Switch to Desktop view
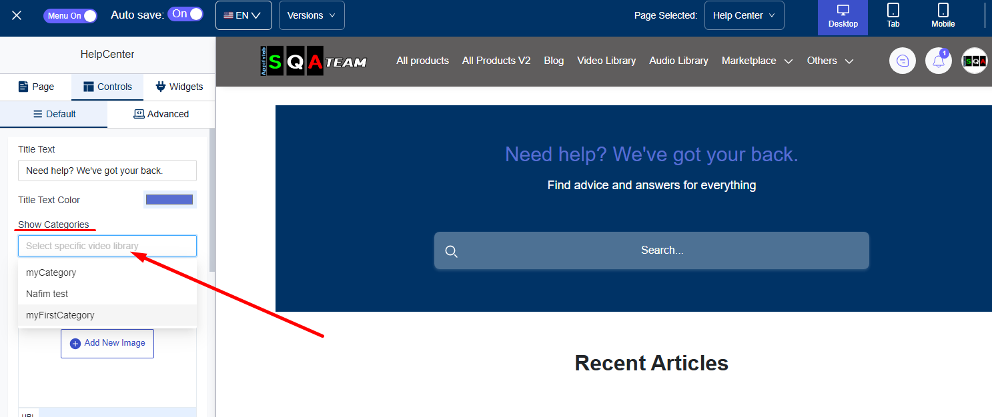 [x=843, y=17]
